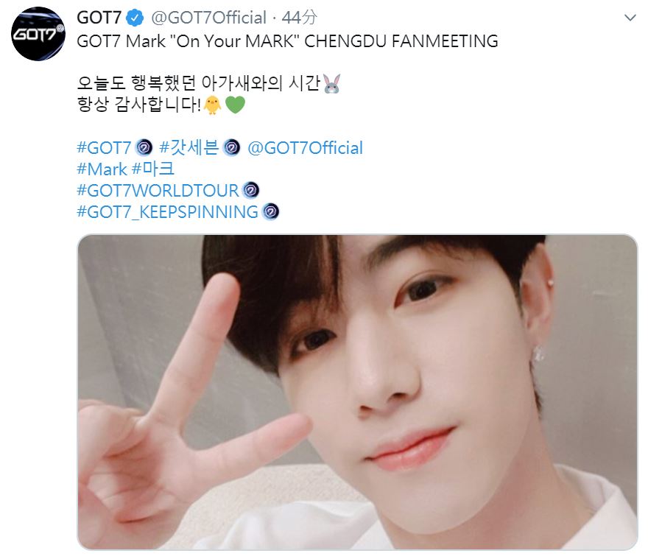648x559 pixels.
Task: Click the green heart emoji
Action: point(235,105)
